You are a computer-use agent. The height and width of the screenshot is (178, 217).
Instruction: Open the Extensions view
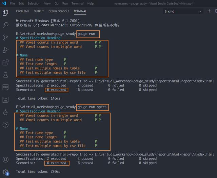5,62
